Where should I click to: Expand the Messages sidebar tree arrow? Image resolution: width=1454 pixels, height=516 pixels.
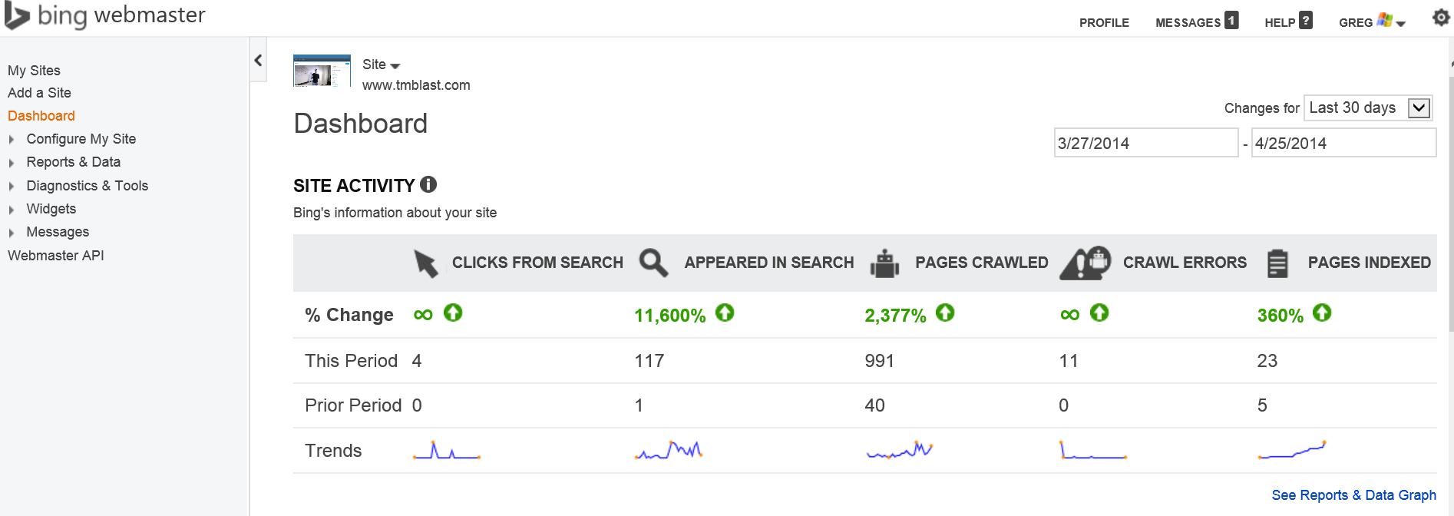(x=12, y=233)
